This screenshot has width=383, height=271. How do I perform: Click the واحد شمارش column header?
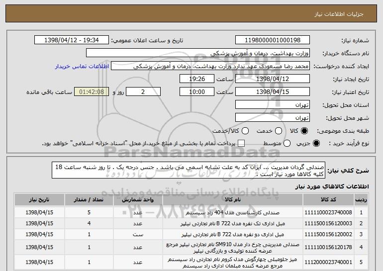click(138, 200)
